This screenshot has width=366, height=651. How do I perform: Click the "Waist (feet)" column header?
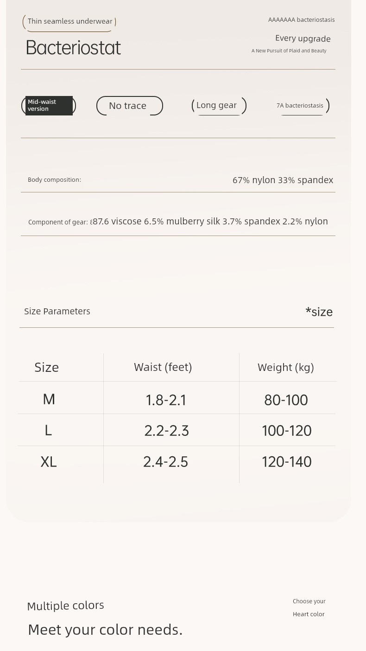163,367
